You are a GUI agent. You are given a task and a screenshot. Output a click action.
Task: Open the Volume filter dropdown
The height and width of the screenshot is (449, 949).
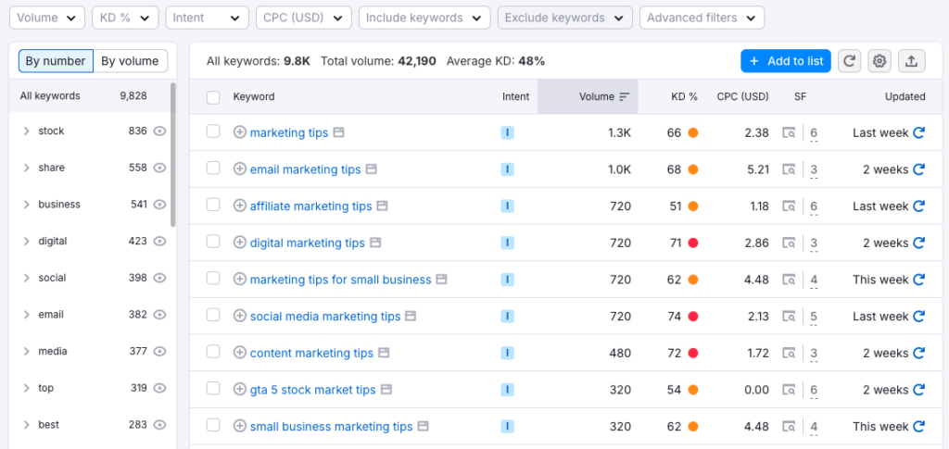[x=46, y=18]
